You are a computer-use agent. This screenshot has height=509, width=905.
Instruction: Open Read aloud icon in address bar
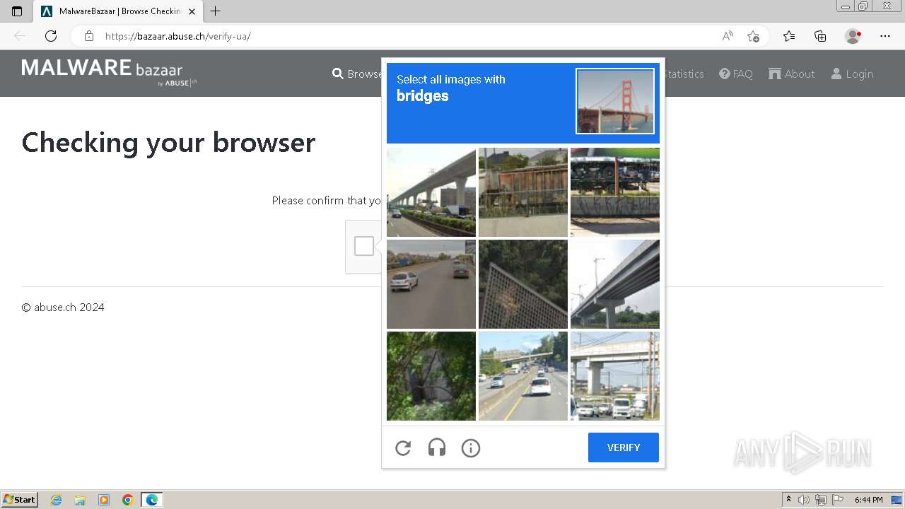pos(728,36)
